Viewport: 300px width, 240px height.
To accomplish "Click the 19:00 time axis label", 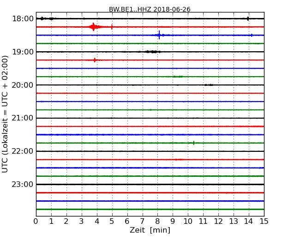I will tap(23, 52).
